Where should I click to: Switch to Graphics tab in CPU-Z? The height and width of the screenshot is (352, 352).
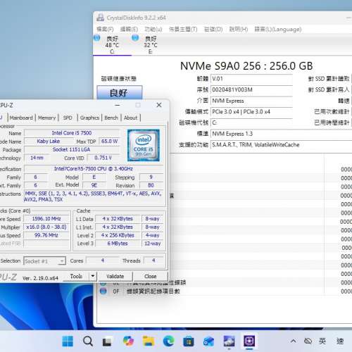pos(89,118)
